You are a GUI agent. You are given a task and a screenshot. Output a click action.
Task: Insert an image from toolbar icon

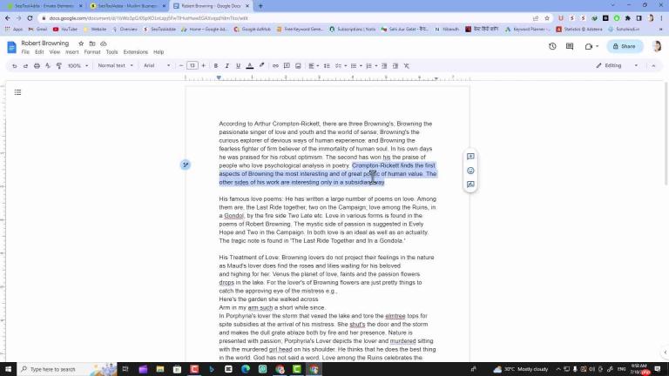(x=298, y=65)
